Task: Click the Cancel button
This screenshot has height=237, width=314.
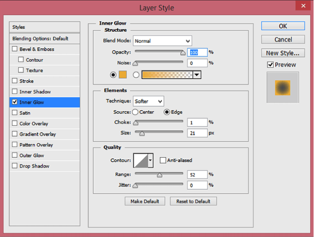Action: coord(283,40)
